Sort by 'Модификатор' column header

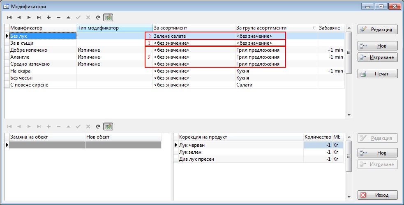(43, 28)
